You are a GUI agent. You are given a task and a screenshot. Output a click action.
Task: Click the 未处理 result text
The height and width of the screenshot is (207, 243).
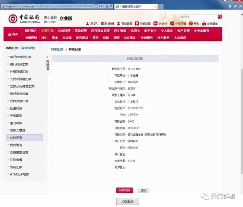(131, 161)
